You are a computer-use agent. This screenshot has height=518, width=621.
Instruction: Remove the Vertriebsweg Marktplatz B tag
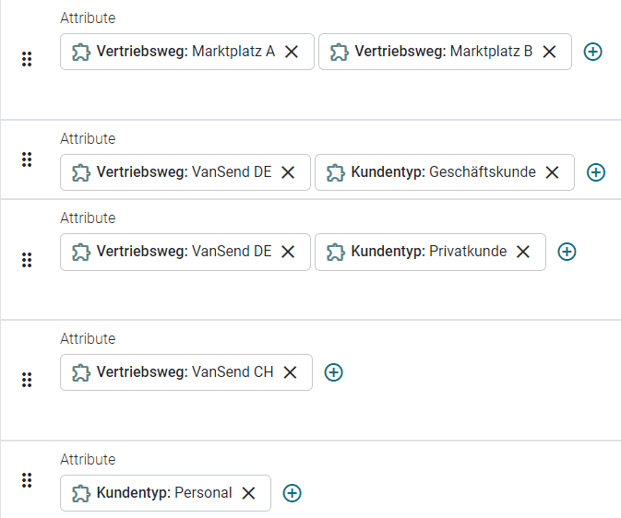(549, 52)
